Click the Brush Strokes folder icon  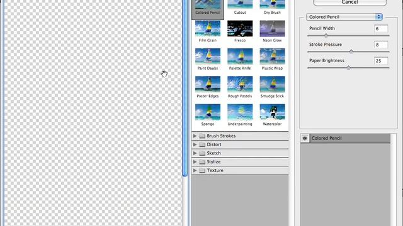coord(202,136)
